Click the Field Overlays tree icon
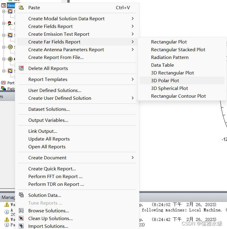This screenshot has height=229, width=227. [4, 88]
